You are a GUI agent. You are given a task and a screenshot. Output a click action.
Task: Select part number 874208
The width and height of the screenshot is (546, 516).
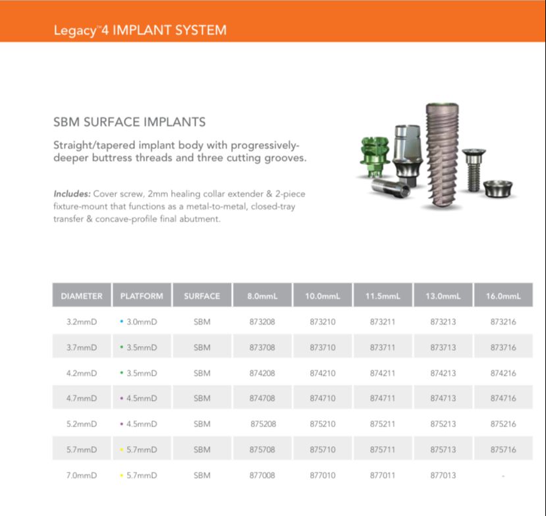click(x=262, y=373)
